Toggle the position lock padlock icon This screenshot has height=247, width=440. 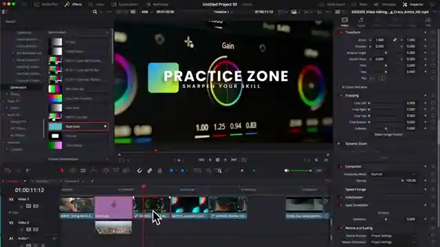[x=159, y=171]
